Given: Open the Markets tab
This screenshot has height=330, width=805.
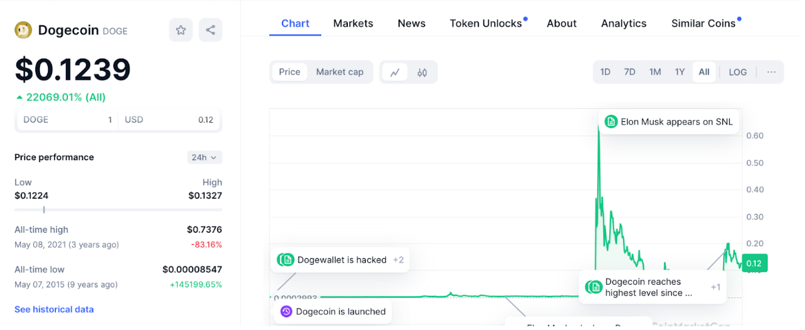Looking at the screenshot, I should click(353, 23).
